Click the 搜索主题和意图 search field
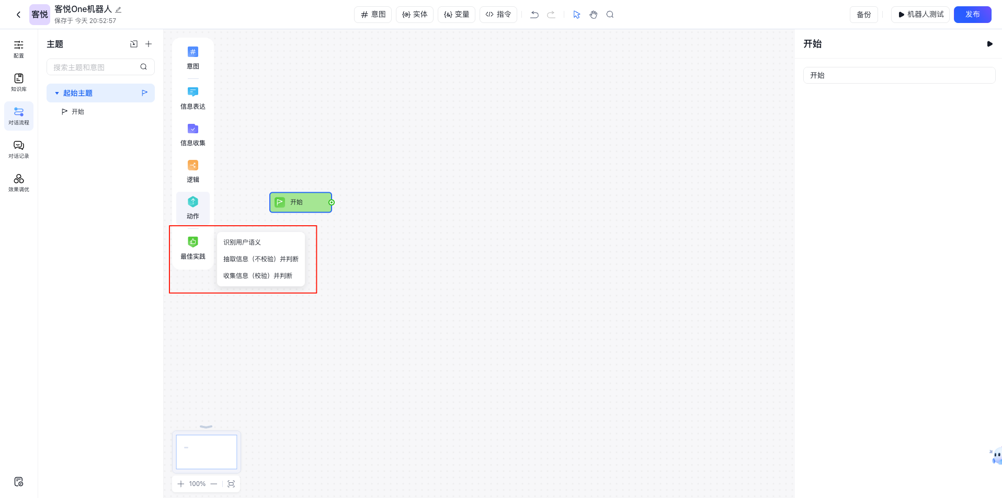The image size is (1002, 498). [x=94, y=67]
